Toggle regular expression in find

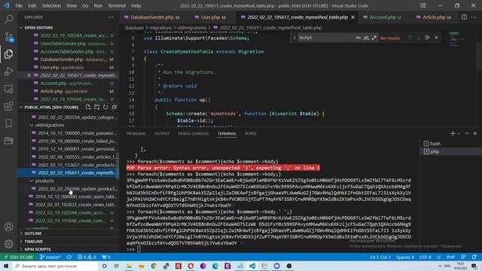(374, 38)
